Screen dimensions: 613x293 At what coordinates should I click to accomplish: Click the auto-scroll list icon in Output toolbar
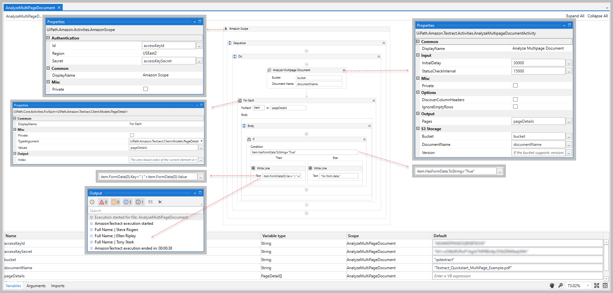(151, 202)
